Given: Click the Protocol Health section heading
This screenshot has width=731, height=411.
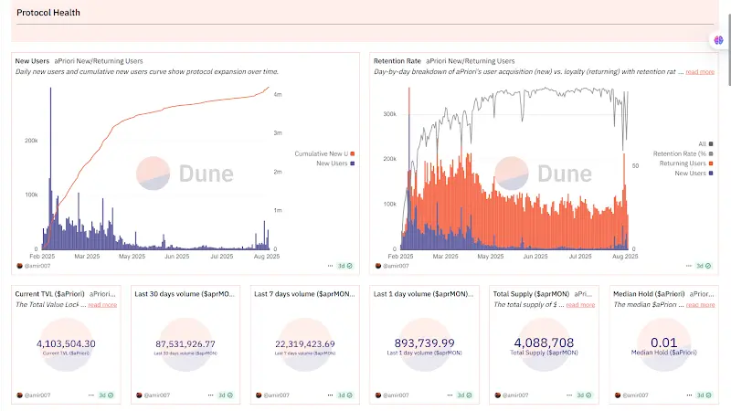Looking at the screenshot, I should [48, 13].
